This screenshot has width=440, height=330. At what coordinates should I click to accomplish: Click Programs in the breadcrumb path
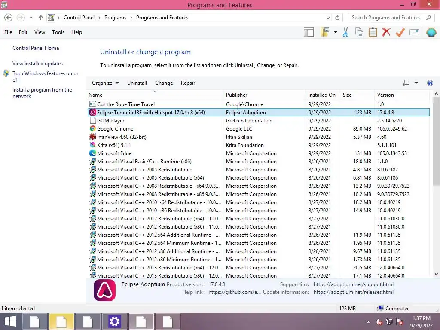click(115, 18)
